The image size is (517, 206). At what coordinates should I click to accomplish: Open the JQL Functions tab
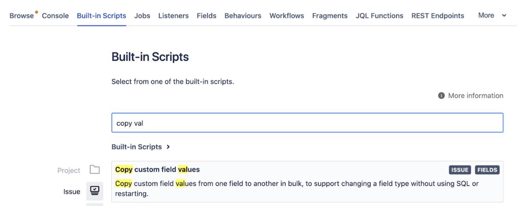click(379, 16)
